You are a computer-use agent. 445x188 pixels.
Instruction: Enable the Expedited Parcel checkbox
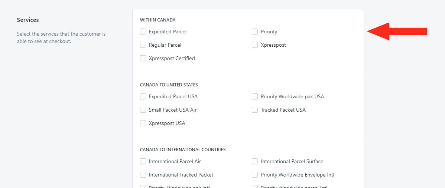(143, 32)
